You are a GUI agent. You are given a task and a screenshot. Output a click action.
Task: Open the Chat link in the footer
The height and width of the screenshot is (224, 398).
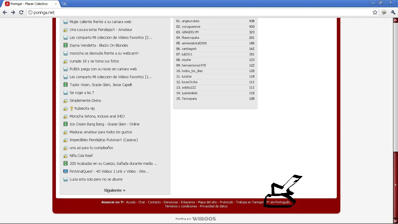tap(142, 202)
